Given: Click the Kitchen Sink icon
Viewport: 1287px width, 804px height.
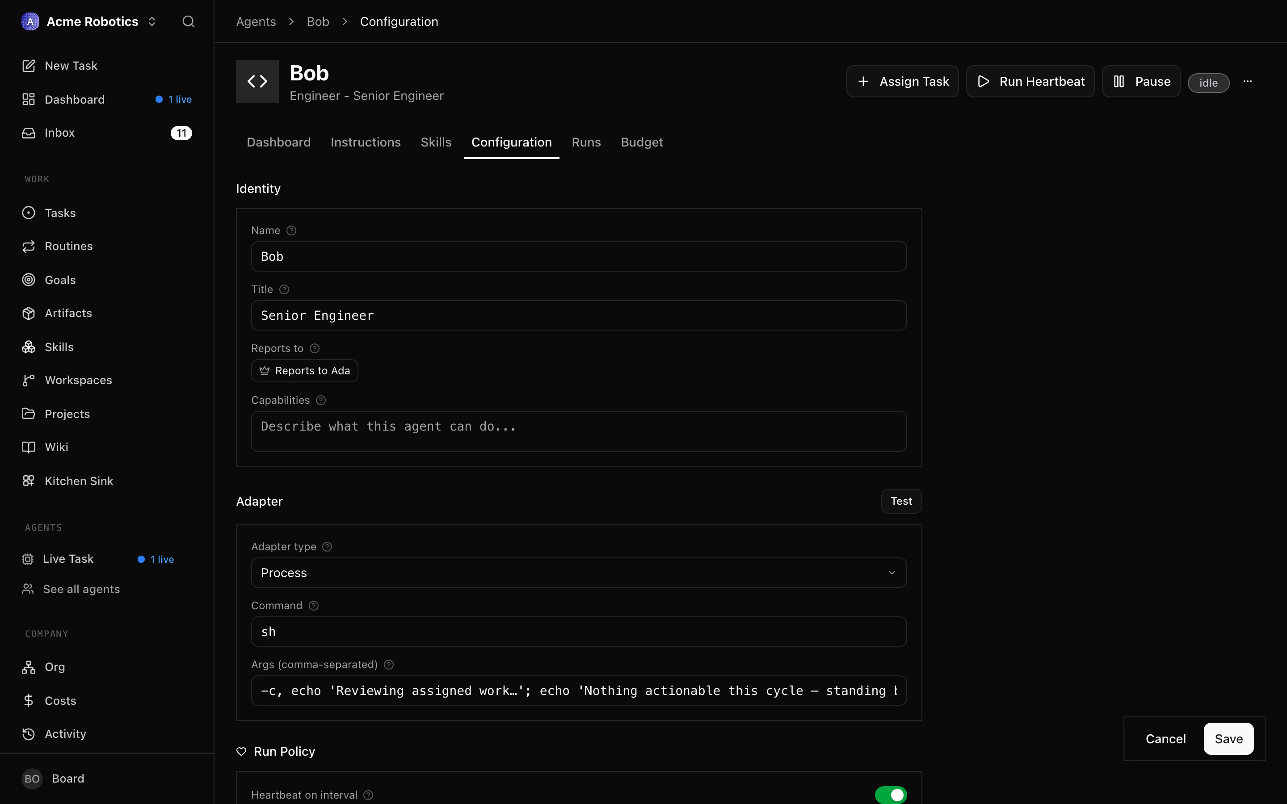Looking at the screenshot, I should (29, 481).
